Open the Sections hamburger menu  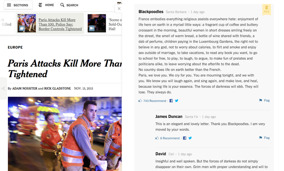pyautogui.click(x=18, y=5)
